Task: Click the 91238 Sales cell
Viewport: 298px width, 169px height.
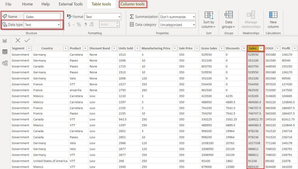Action: (252, 161)
